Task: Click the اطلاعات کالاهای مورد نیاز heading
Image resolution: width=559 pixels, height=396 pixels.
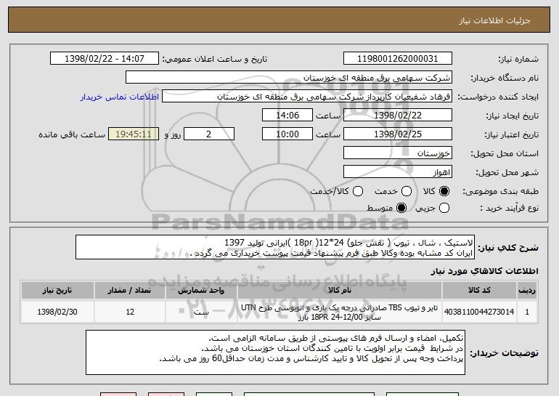Action: (484, 271)
